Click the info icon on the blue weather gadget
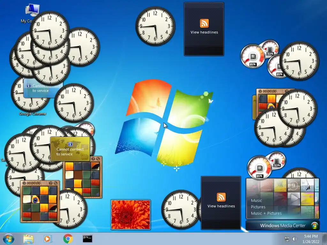Screen dimensions: 327x245 [x=28, y=86]
